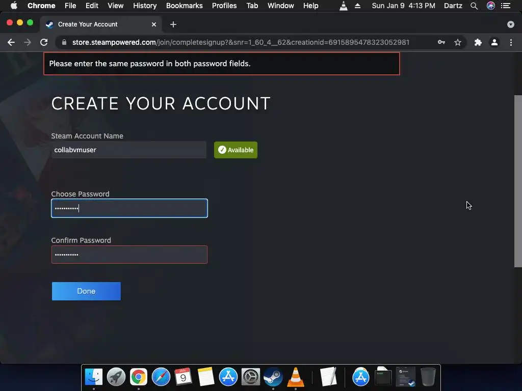Open Steam in the Dock
Viewport: 522px width, 391px height.
[x=273, y=377]
